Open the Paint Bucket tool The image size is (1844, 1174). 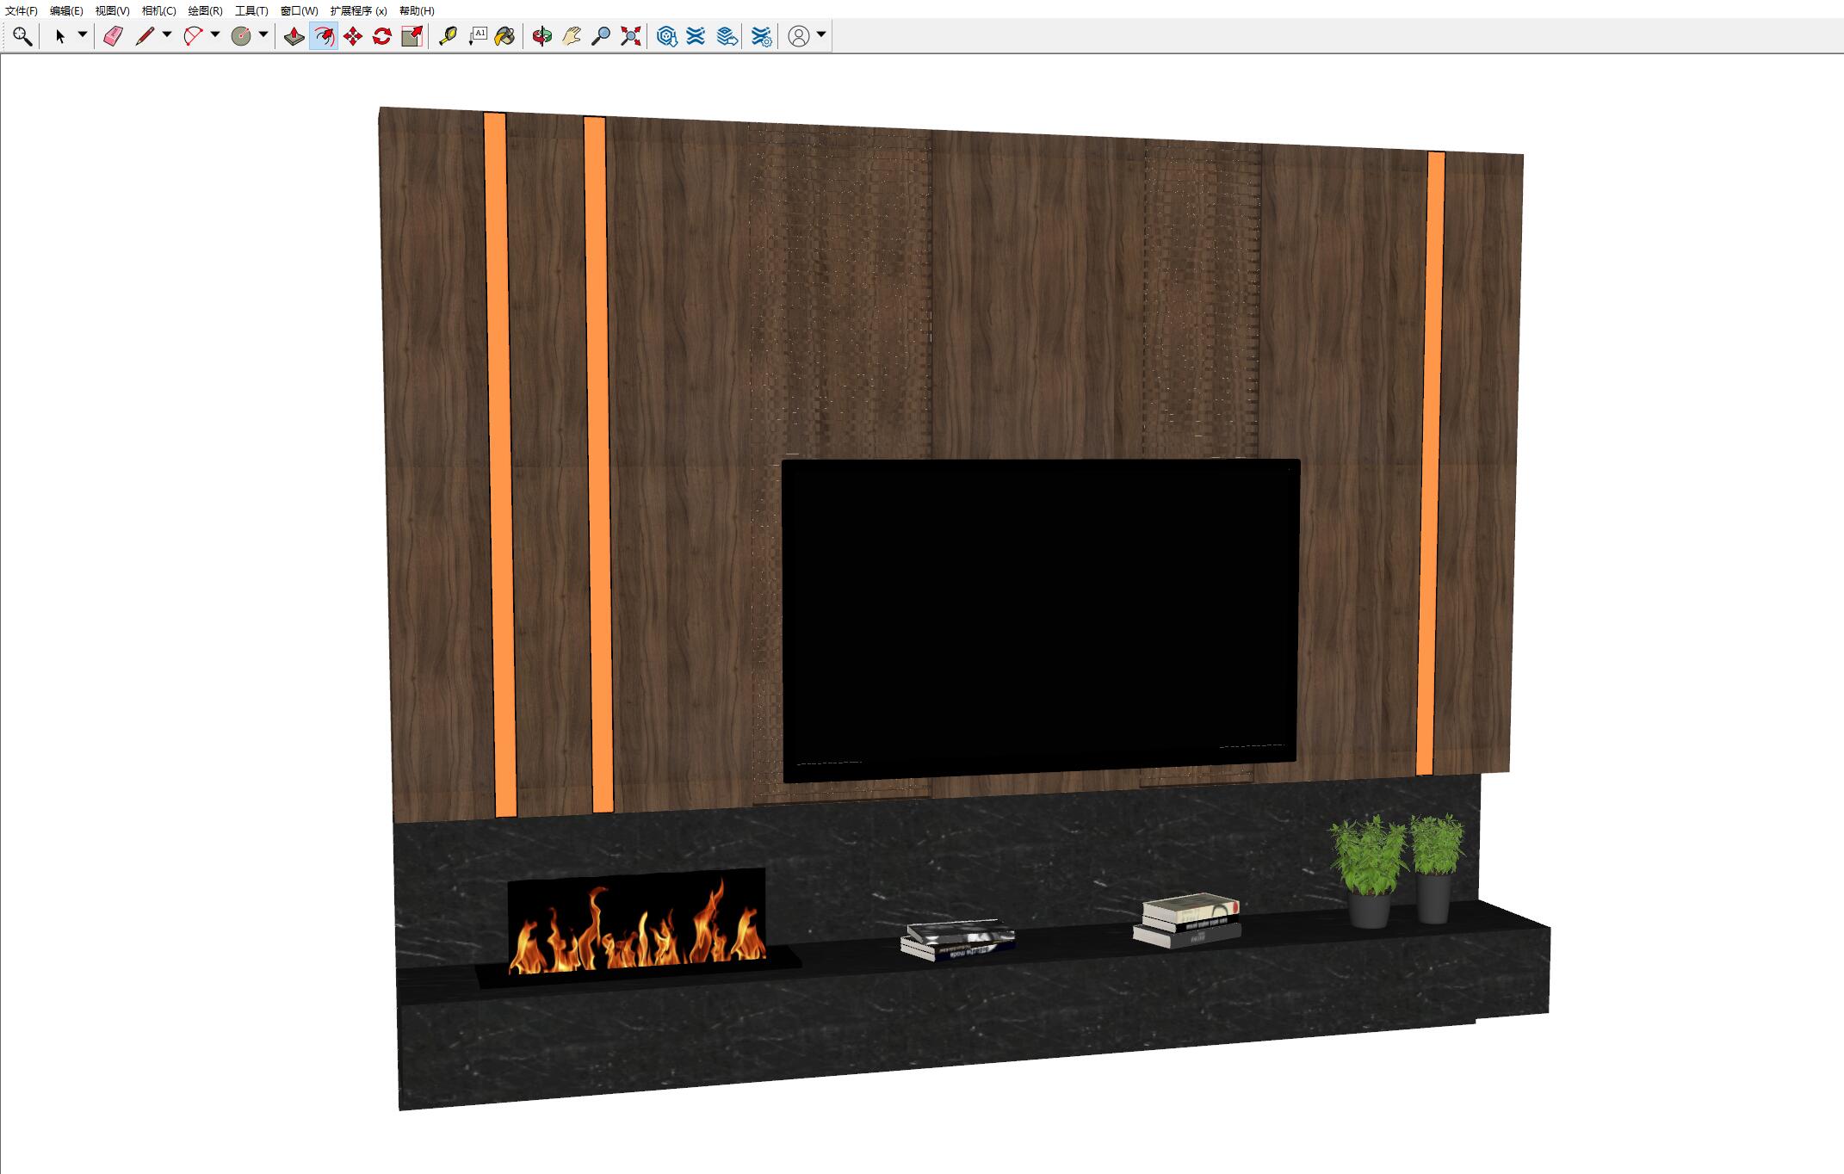505,36
